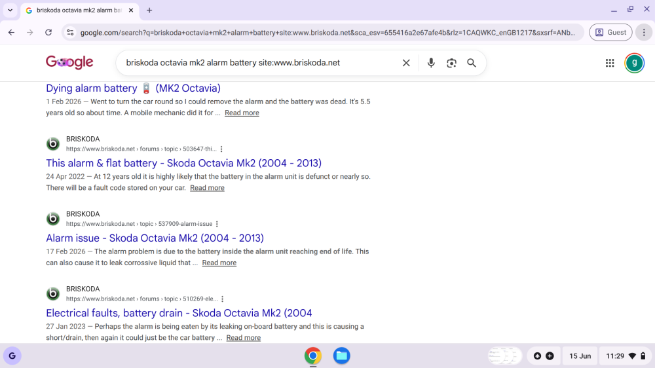The image size is (655, 368).
Task: Click the briskoda.net topic 537909-alarm-issue URL
Action: coord(139,224)
